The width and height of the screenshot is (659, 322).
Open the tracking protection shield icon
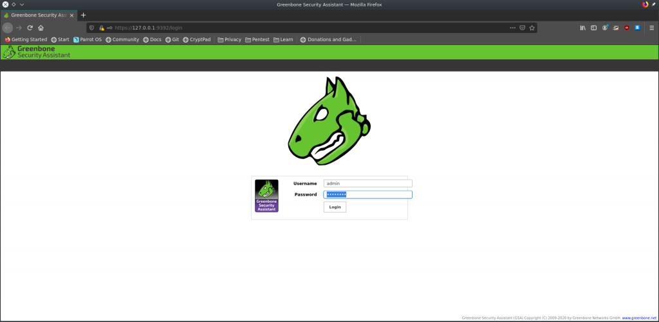92,28
